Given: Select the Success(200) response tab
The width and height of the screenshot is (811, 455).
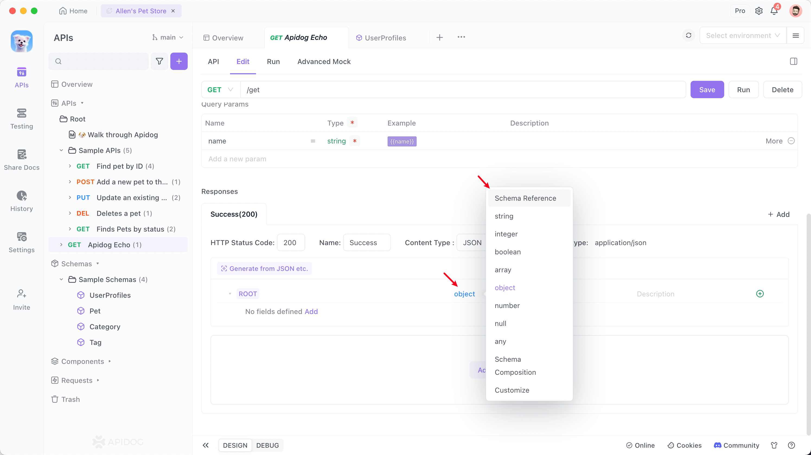Looking at the screenshot, I should point(234,214).
